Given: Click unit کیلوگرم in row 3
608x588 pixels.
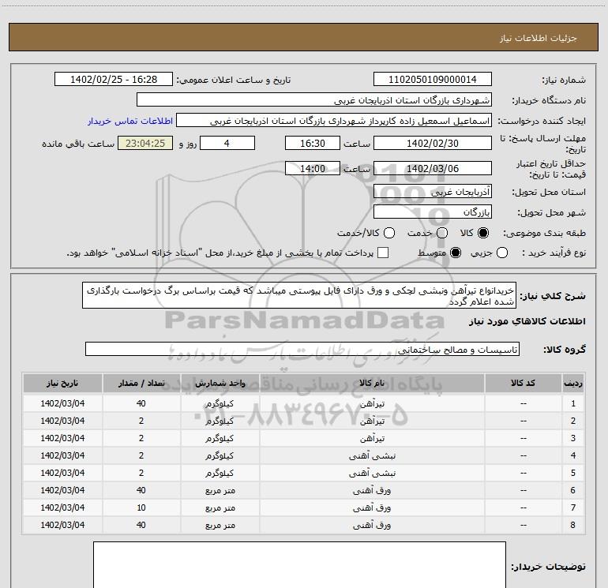Looking at the screenshot, I should [220, 438].
